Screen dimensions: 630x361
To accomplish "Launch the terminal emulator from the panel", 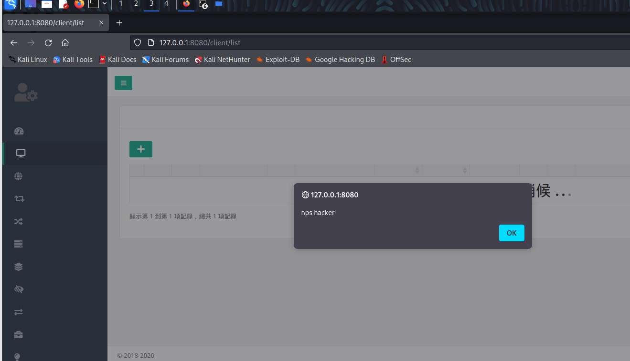I will (94, 4).
